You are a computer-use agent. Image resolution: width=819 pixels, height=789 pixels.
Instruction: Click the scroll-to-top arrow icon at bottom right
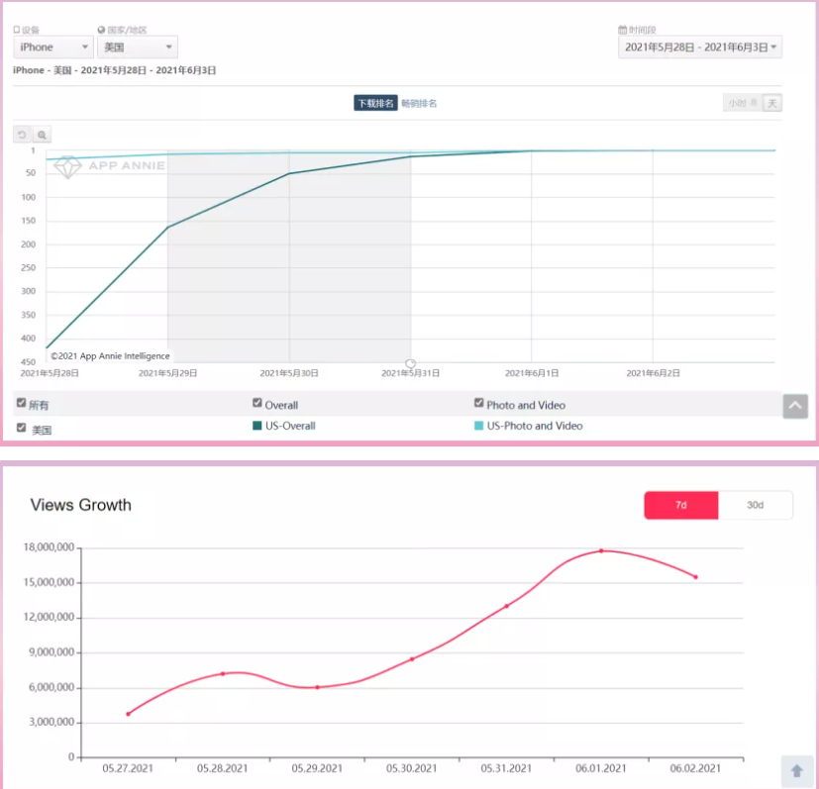click(796, 770)
